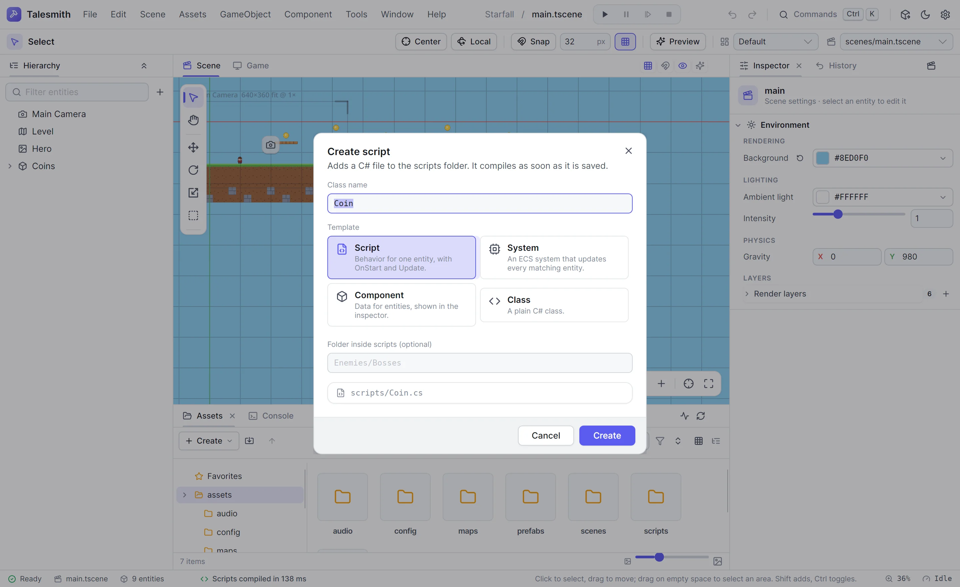Screen dimensions: 960x587
Task: Collapse all entities in Hierarchy header
Action: [144, 65]
